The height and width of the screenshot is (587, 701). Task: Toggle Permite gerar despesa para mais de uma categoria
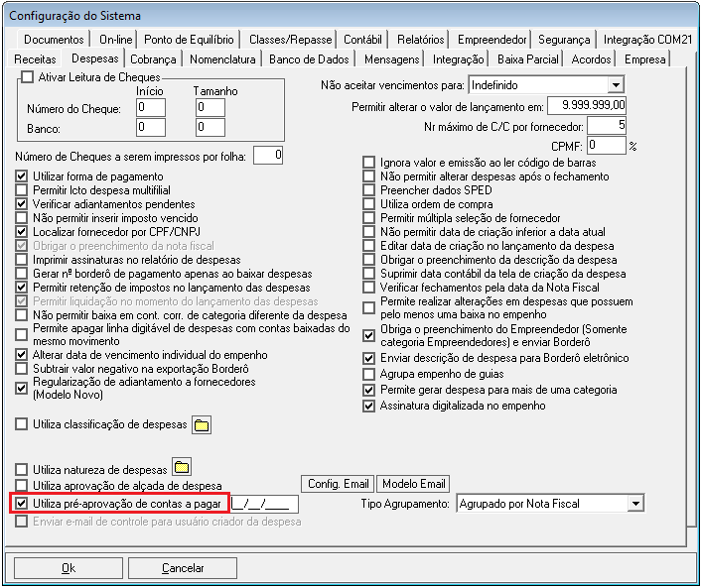pos(368,390)
